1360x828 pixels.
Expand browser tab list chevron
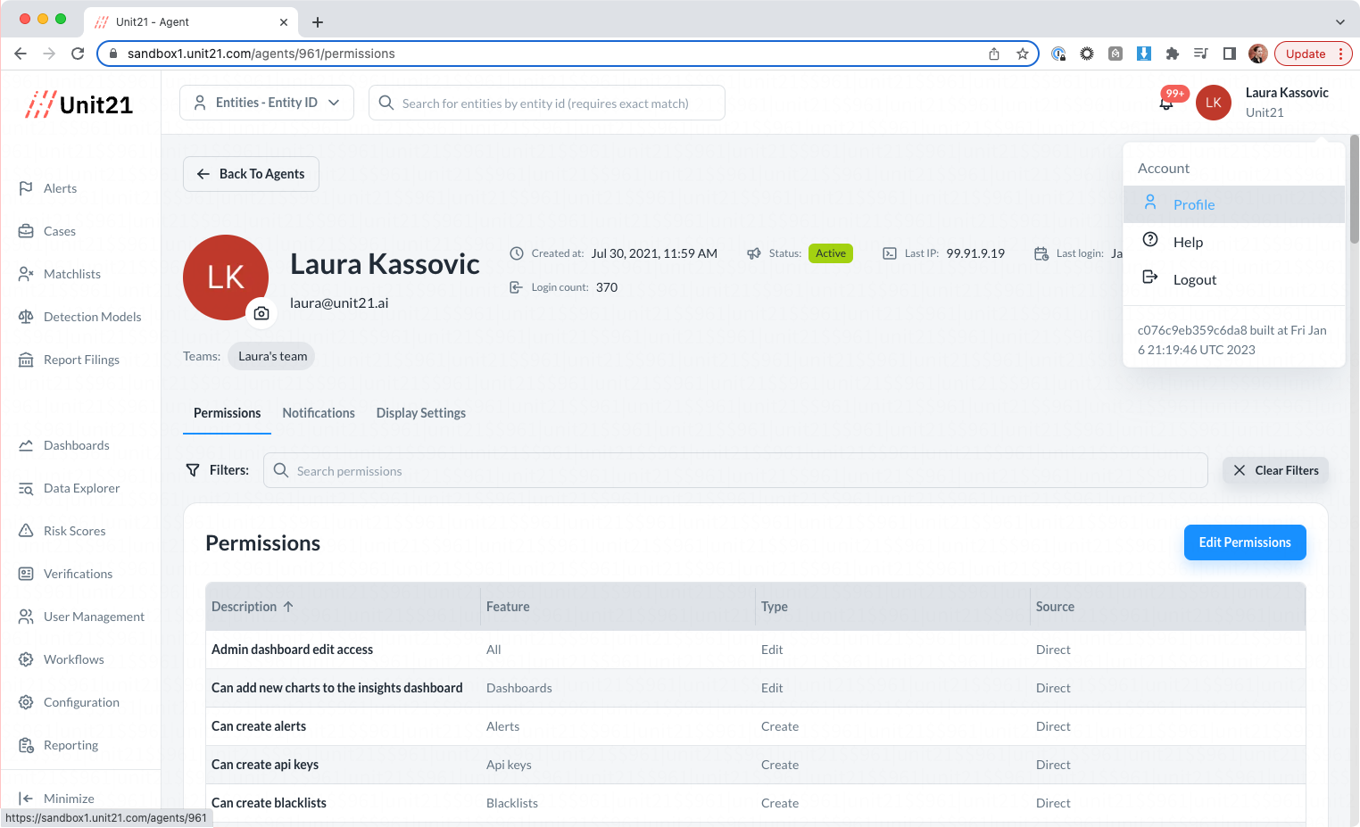(1340, 21)
